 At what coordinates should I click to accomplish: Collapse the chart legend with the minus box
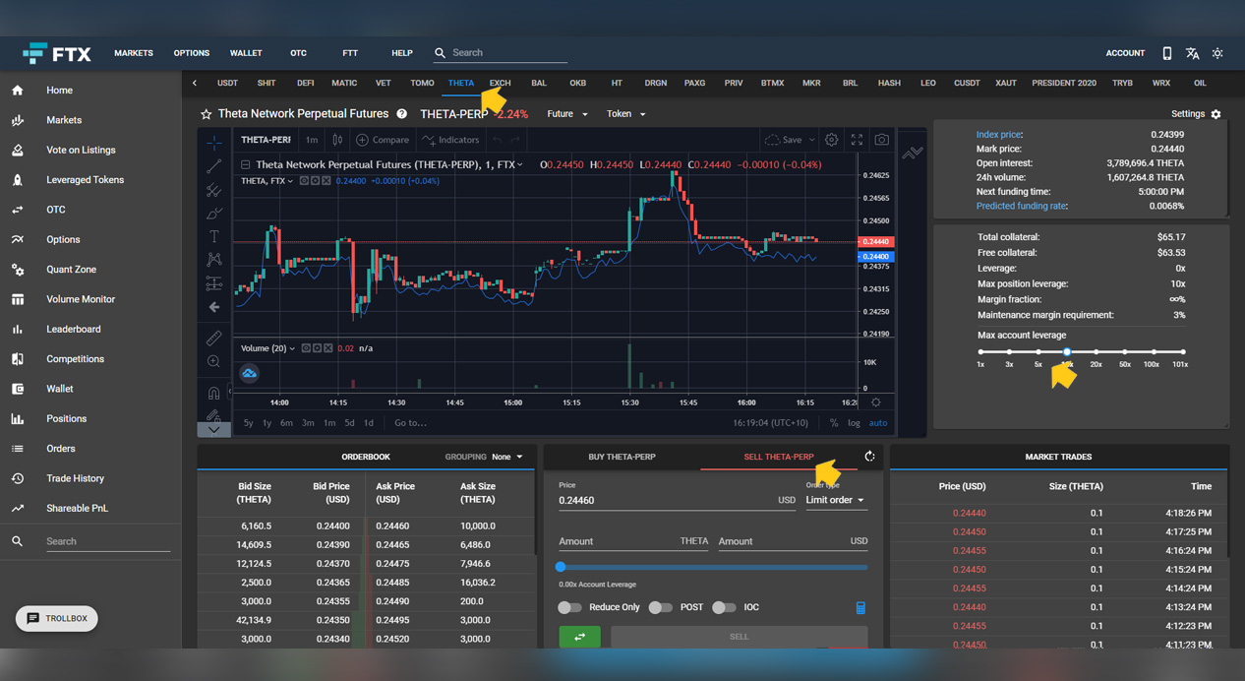point(246,164)
